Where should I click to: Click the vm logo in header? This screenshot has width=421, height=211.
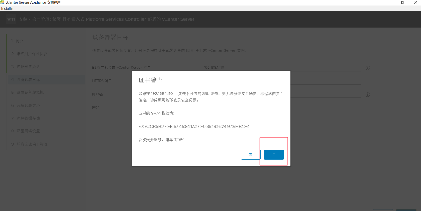click(x=11, y=19)
